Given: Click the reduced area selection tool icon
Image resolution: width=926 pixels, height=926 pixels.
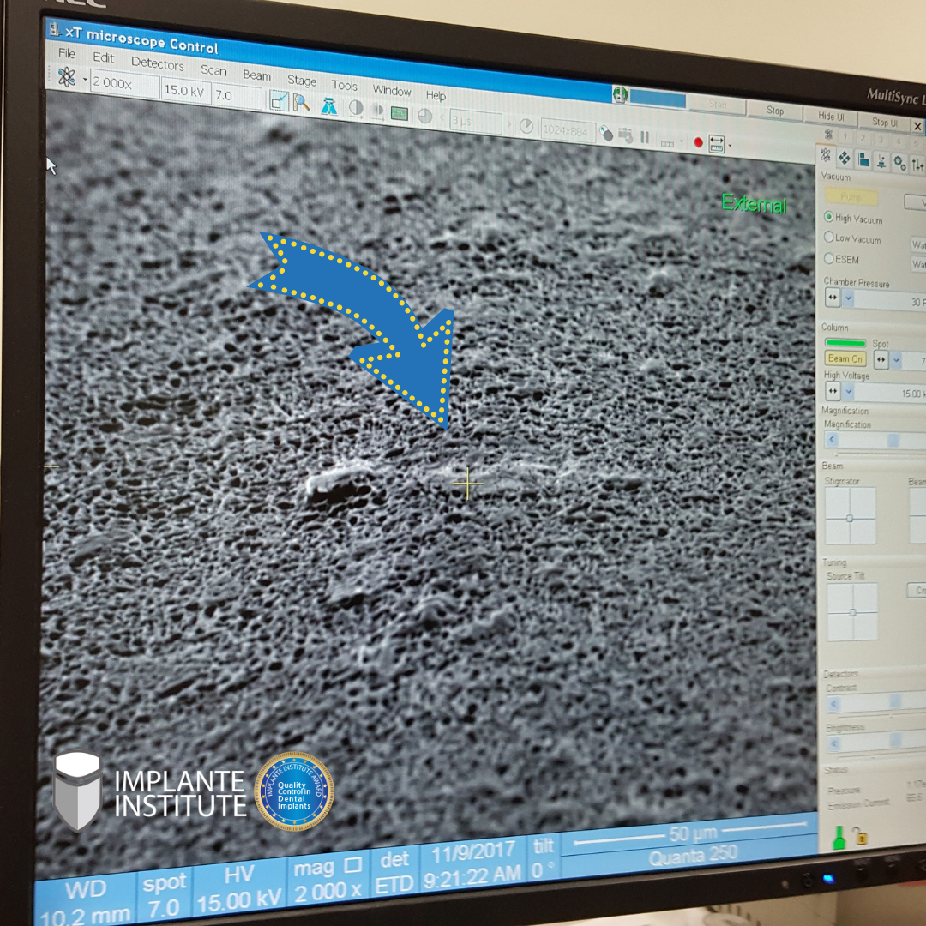Looking at the screenshot, I should [280, 101].
